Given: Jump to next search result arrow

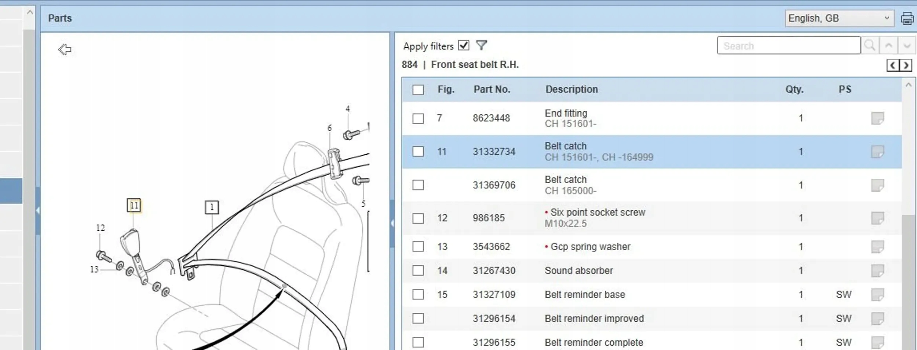Looking at the screenshot, I should [907, 46].
